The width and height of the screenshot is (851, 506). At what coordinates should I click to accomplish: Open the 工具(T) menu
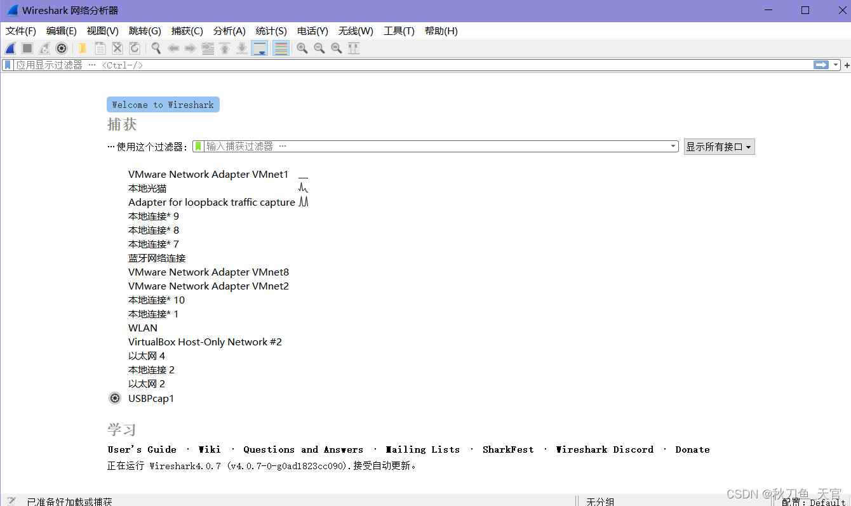[x=399, y=30]
